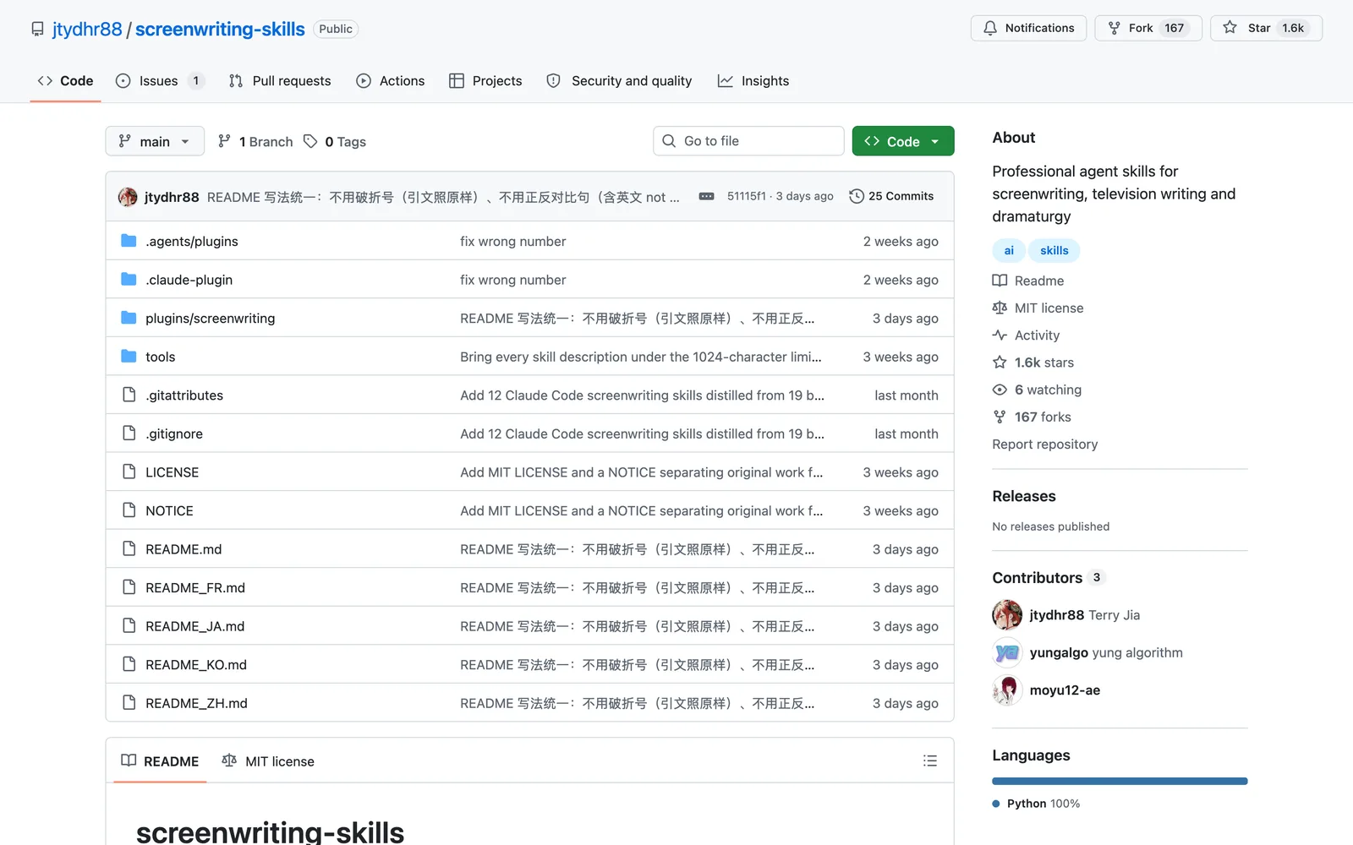Image resolution: width=1353 pixels, height=845 pixels.
Task: Click the bell icon in the Notifications button
Action: [990, 28]
